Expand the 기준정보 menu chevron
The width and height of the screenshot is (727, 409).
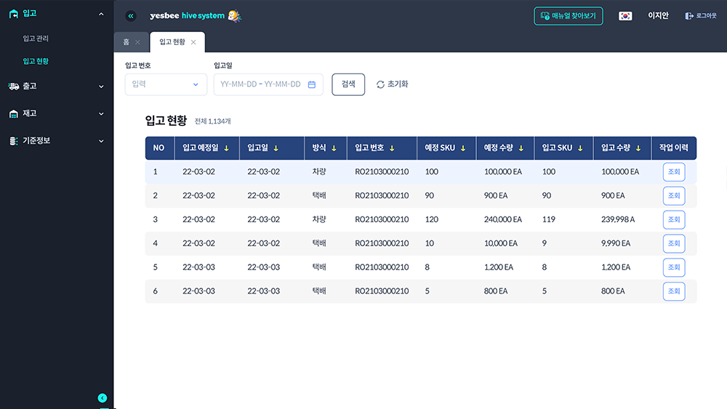click(101, 141)
